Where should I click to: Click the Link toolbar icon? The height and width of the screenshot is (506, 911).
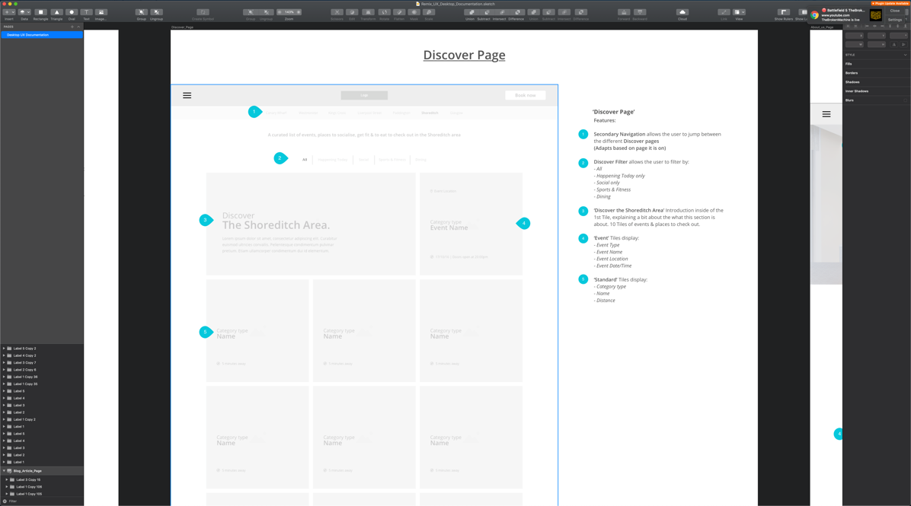[x=724, y=12]
